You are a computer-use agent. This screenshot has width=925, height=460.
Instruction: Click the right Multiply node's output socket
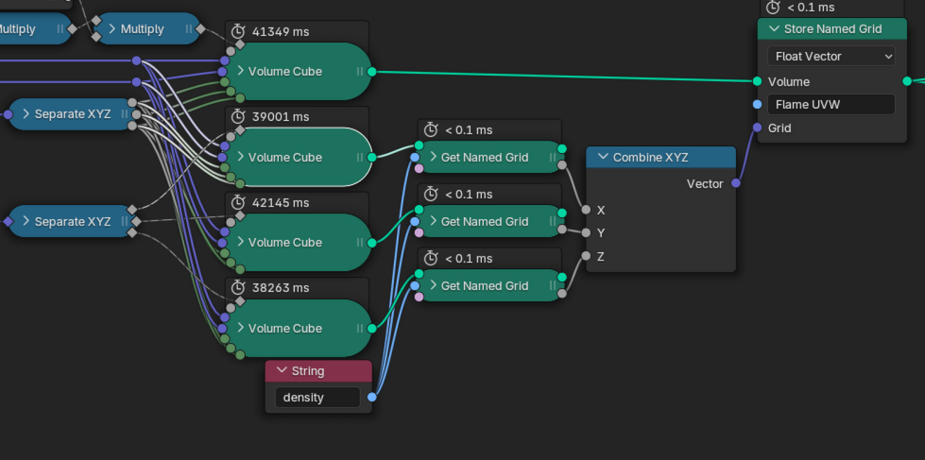coord(200,28)
